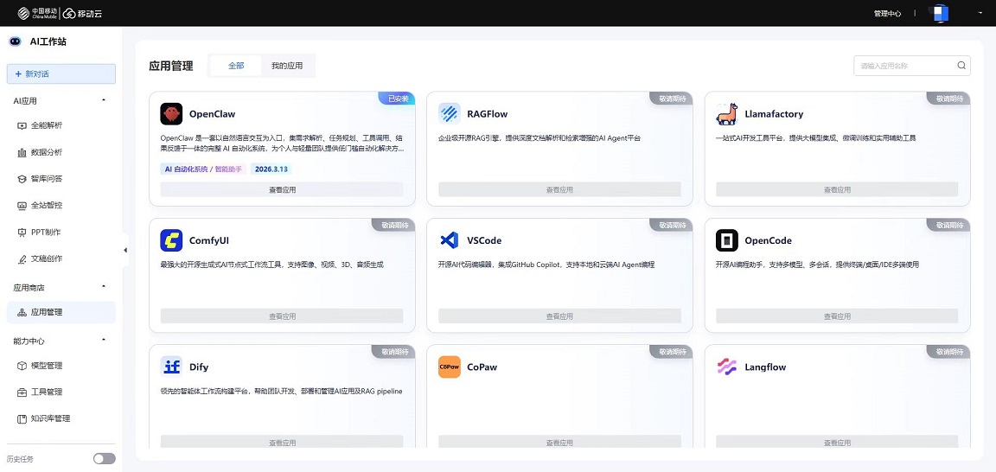Viewport: 996px width, 472px height.
Task: Click 查看应用 on the OpenClaw card
Action: (x=282, y=190)
